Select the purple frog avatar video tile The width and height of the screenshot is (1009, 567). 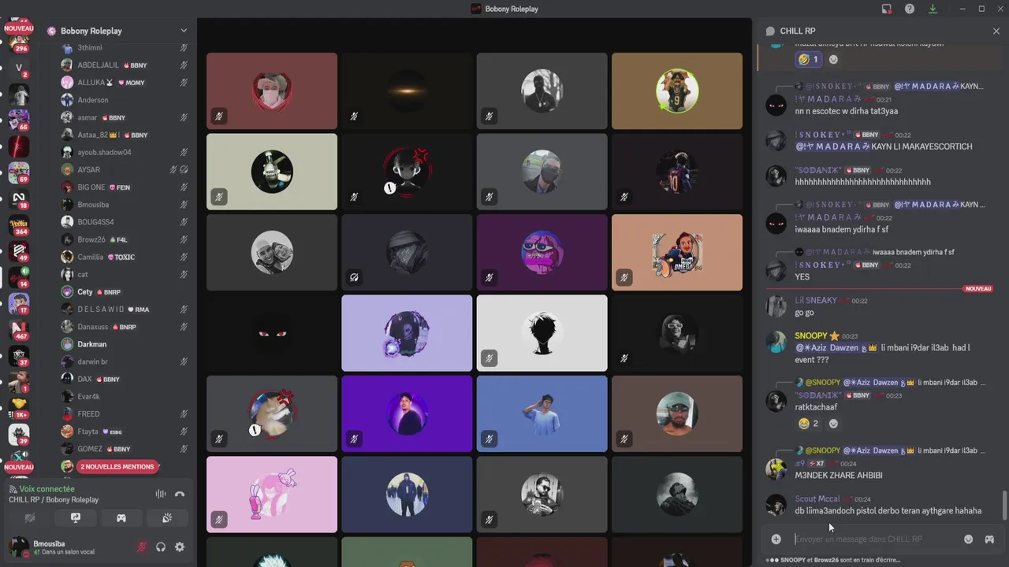pyautogui.click(x=542, y=252)
